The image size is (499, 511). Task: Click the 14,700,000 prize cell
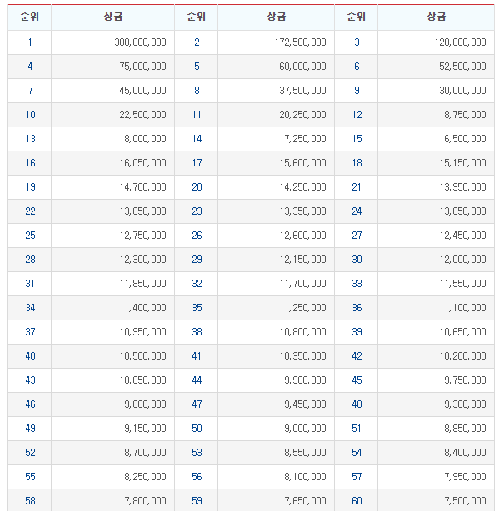coord(142,187)
